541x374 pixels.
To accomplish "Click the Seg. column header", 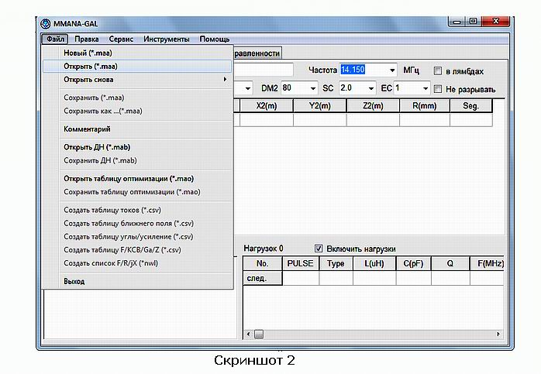I will pos(471,106).
